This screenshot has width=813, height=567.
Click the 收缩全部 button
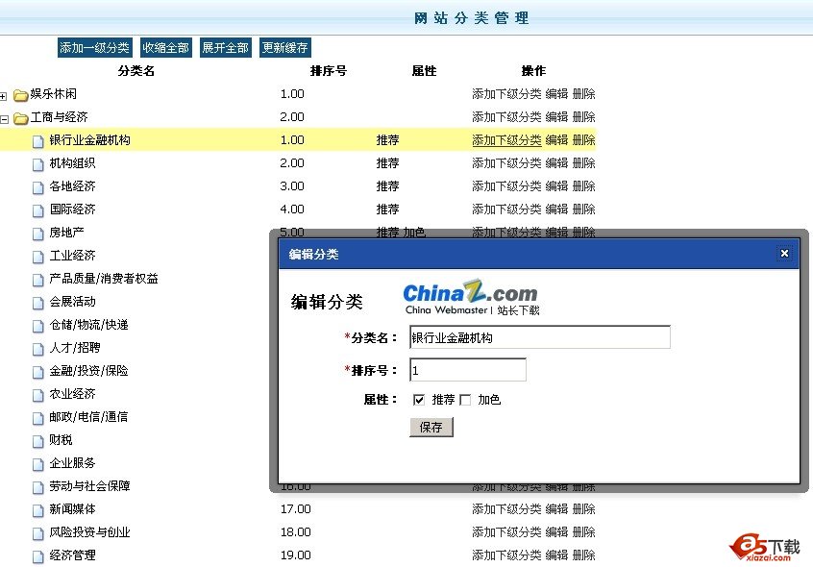(166, 48)
